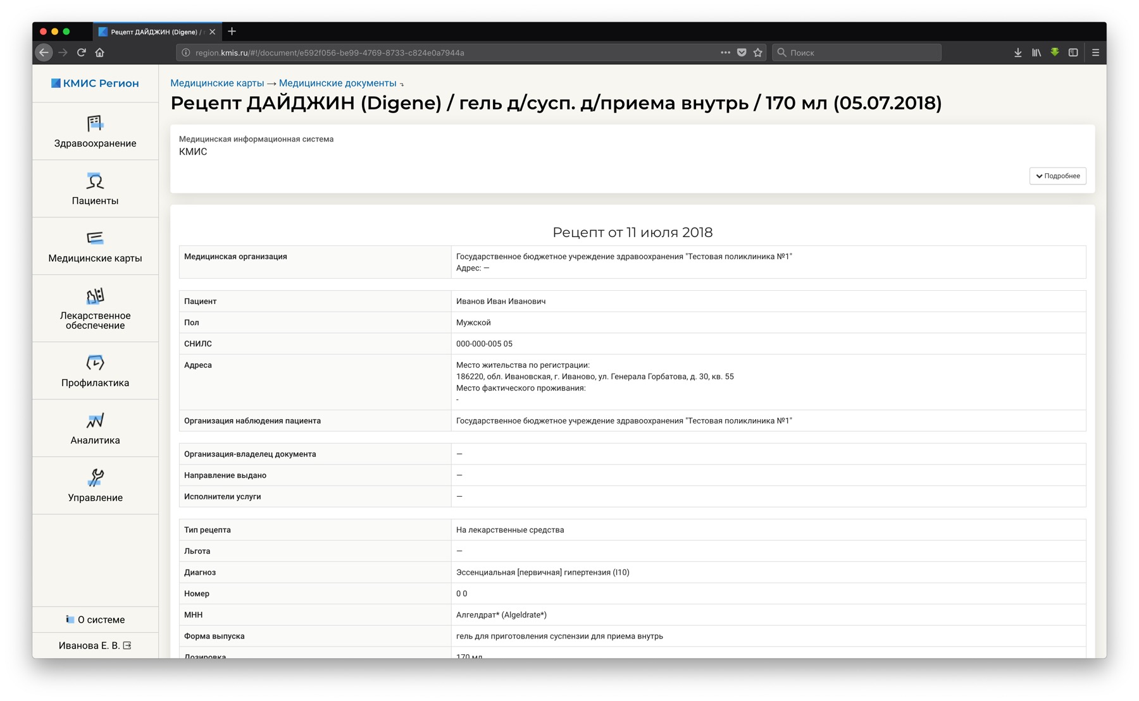
Task: Go back with the browser back arrow
Action: pyautogui.click(x=44, y=52)
